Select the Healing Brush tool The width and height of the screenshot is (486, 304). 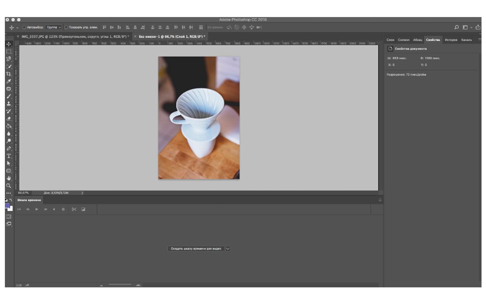pyautogui.click(x=9, y=89)
